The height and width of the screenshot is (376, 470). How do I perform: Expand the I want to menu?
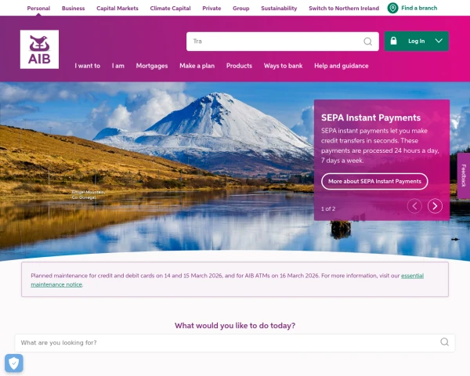click(88, 66)
